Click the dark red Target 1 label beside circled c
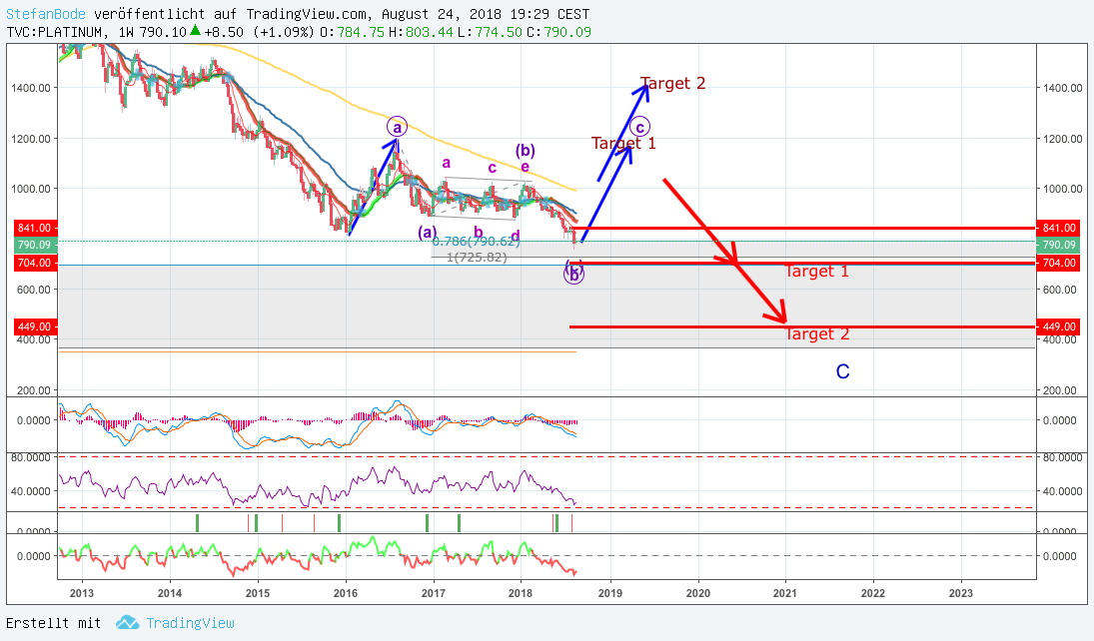 [x=623, y=144]
